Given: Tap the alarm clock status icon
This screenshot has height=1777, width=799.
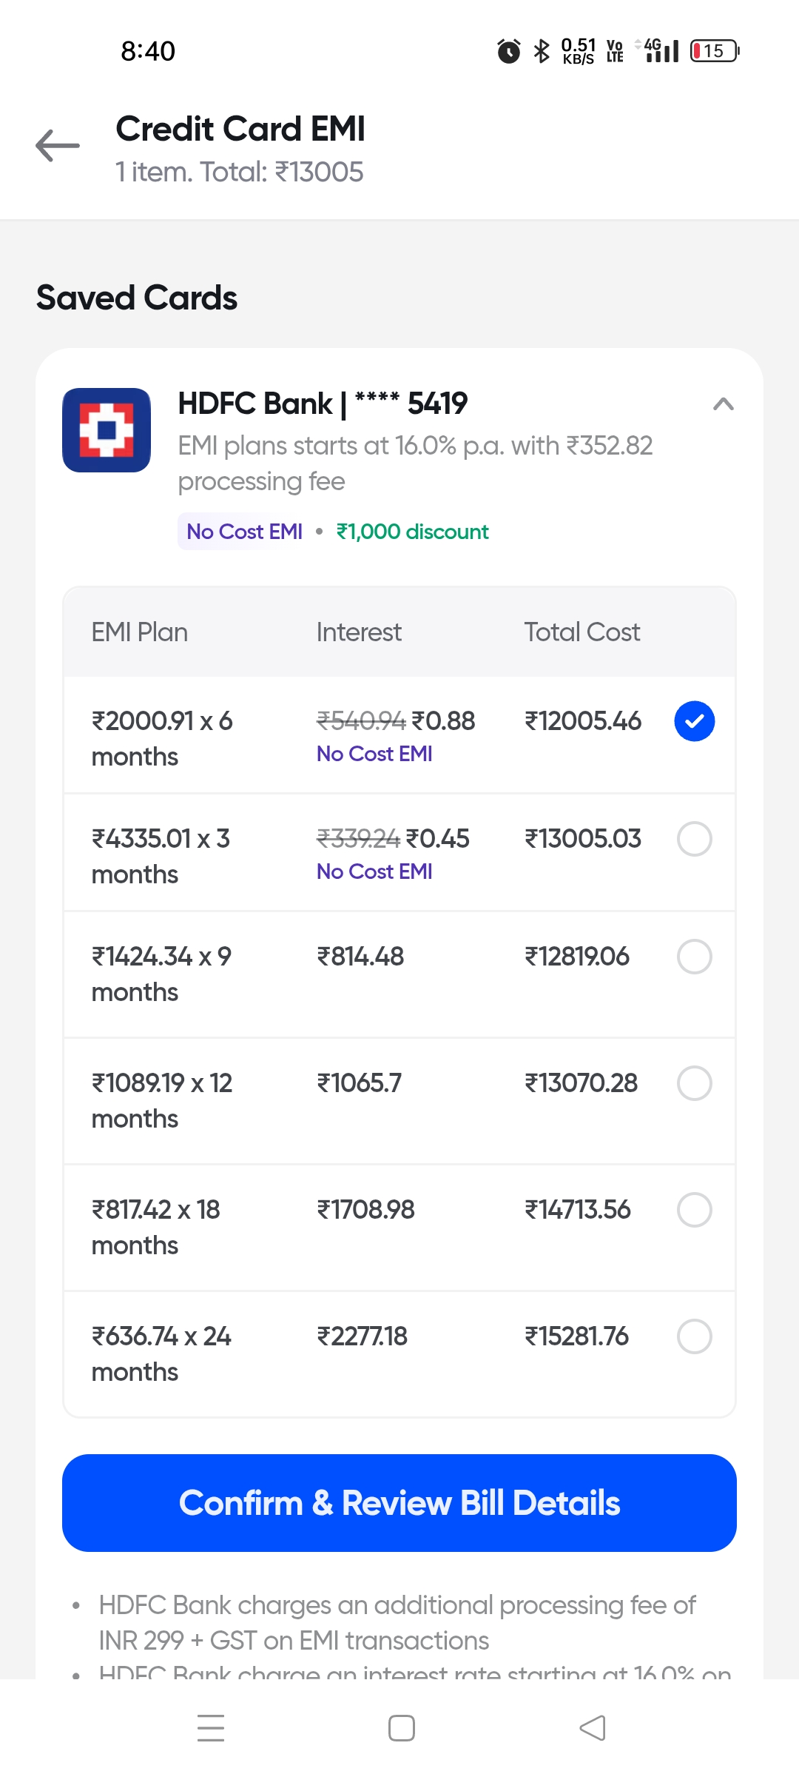Looking at the screenshot, I should 508,51.
